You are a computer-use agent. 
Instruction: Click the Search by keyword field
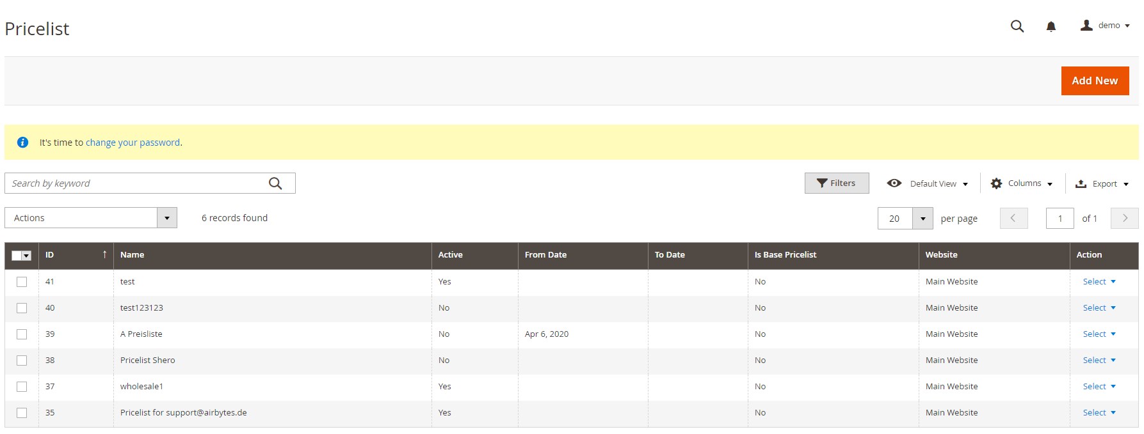(x=134, y=183)
